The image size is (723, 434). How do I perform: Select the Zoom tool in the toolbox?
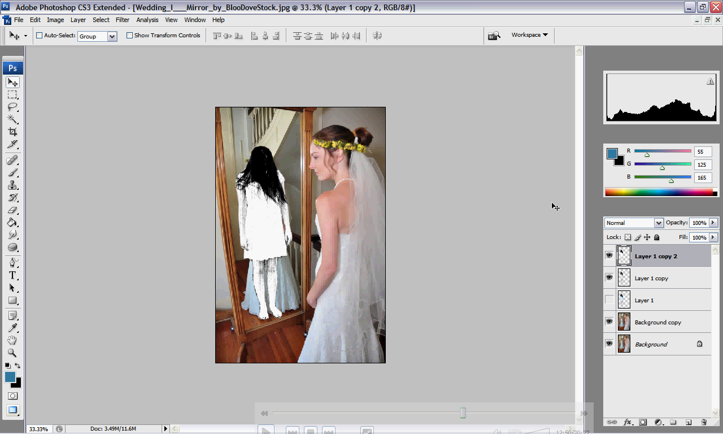point(12,353)
